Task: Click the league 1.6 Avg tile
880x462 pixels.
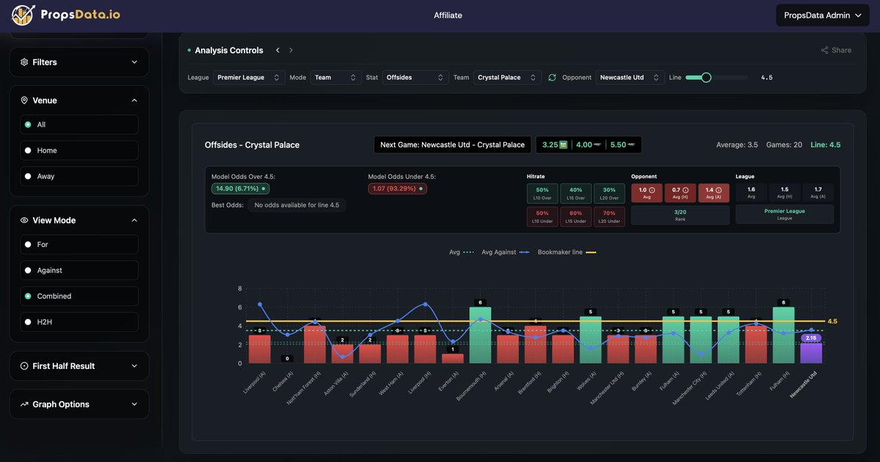Action: click(x=751, y=193)
